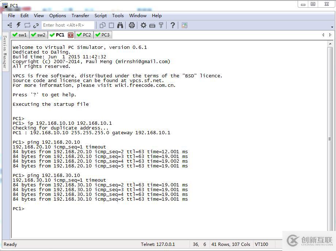Screen dimensions: 336x251
Task: Click the tab scroll right arrow
Action: click(x=330, y=35)
